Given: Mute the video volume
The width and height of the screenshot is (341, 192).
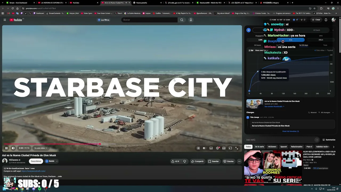Looking at the screenshot, I should tap(13, 148).
